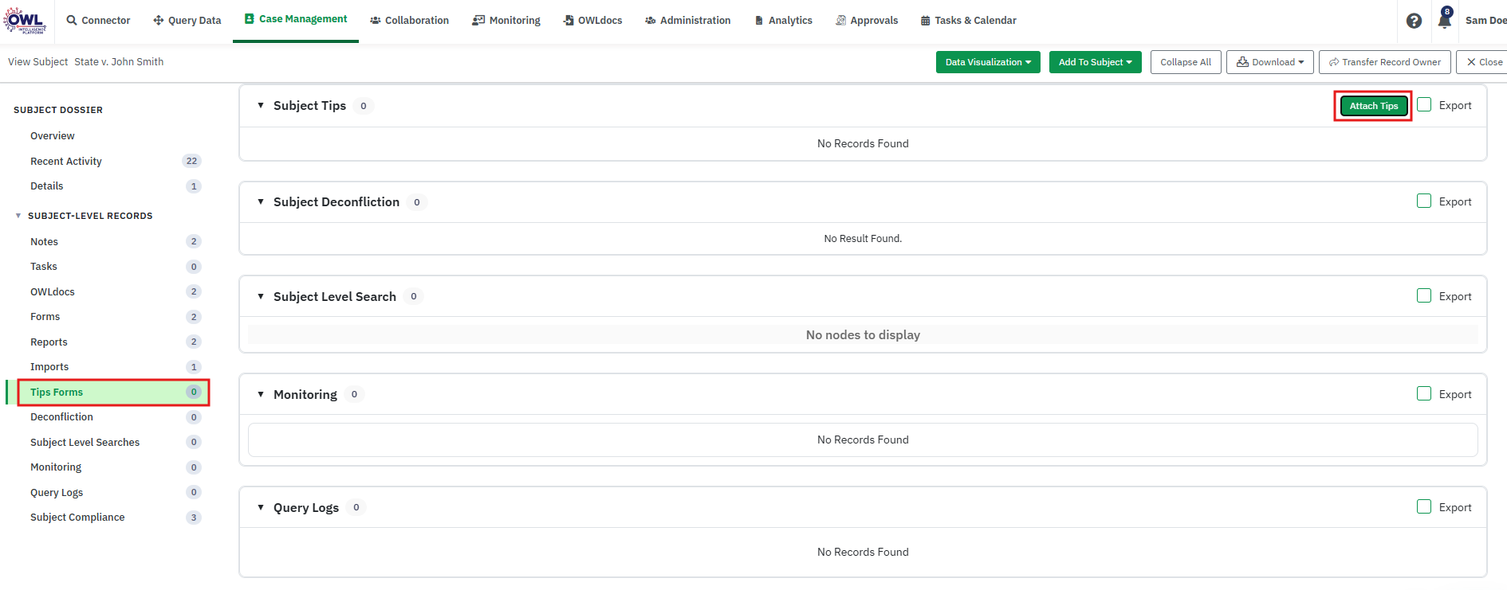Click the Subject Compliance count badge 3
This screenshot has width=1507, height=590.
pyautogui.click(x=193, y=518)
